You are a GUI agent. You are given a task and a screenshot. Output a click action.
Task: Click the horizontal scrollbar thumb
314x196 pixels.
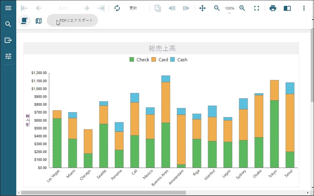(103, 193)
